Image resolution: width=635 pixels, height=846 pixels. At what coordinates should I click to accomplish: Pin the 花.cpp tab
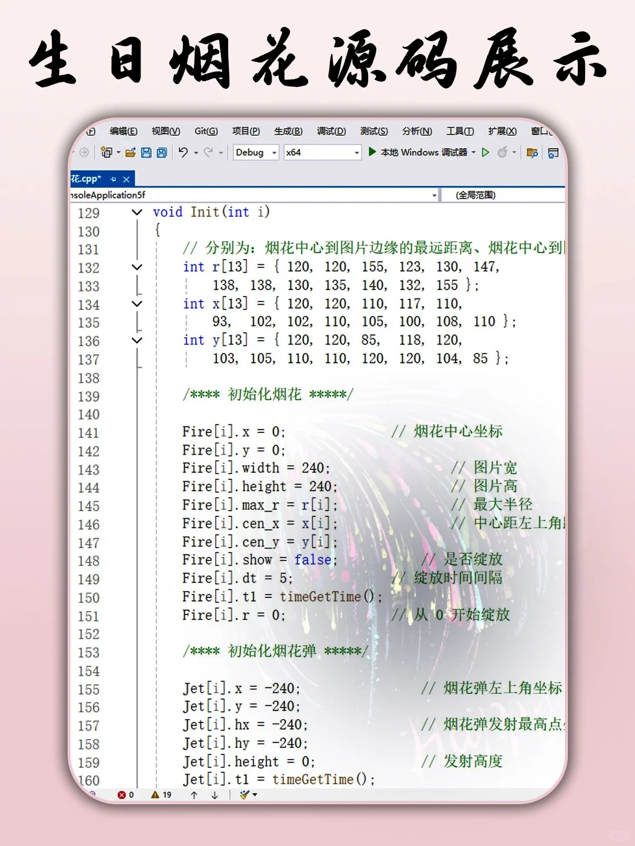114,179
